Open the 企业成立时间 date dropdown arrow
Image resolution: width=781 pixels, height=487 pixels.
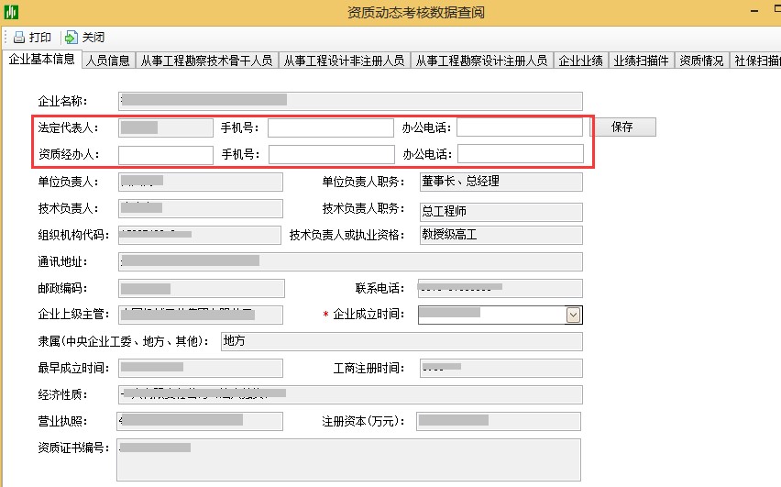(x=574, y=315)
